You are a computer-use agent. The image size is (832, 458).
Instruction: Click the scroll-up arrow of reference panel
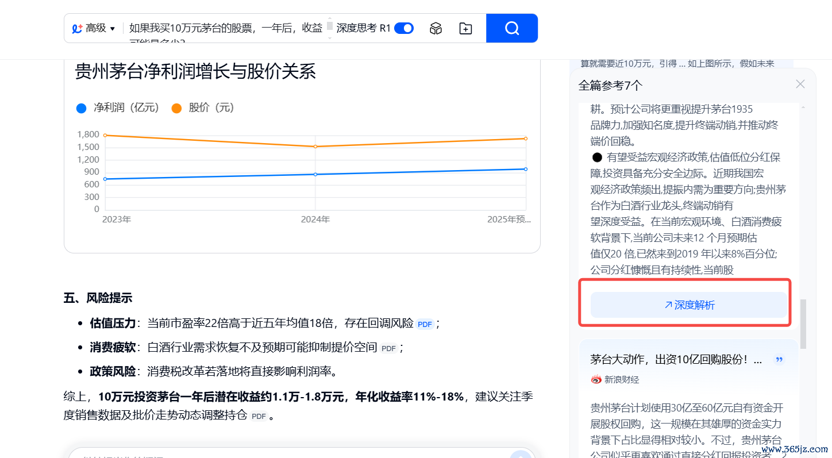(x=803, y=107)
